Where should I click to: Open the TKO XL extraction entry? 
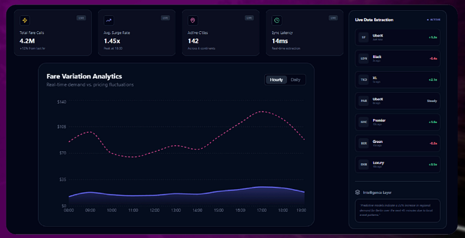click(x=398, y=80)
